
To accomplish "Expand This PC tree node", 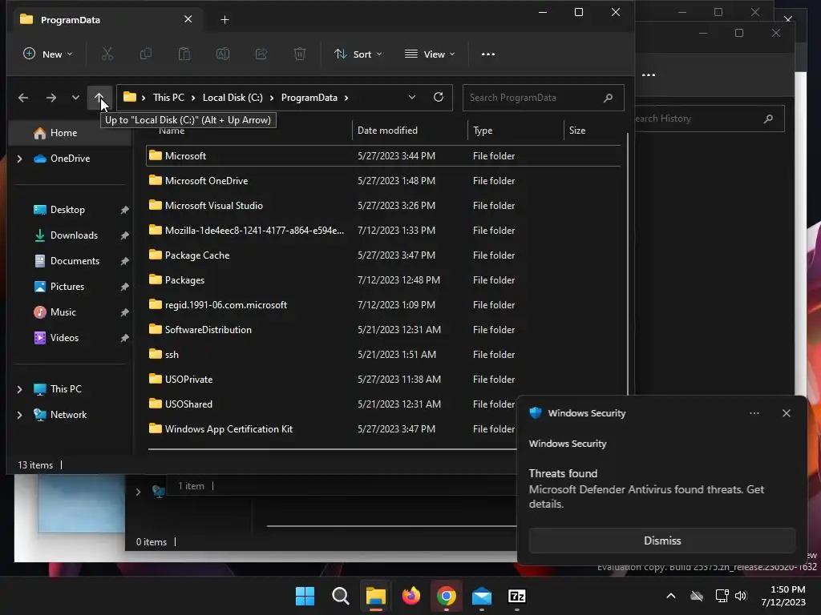I will 19,389.
